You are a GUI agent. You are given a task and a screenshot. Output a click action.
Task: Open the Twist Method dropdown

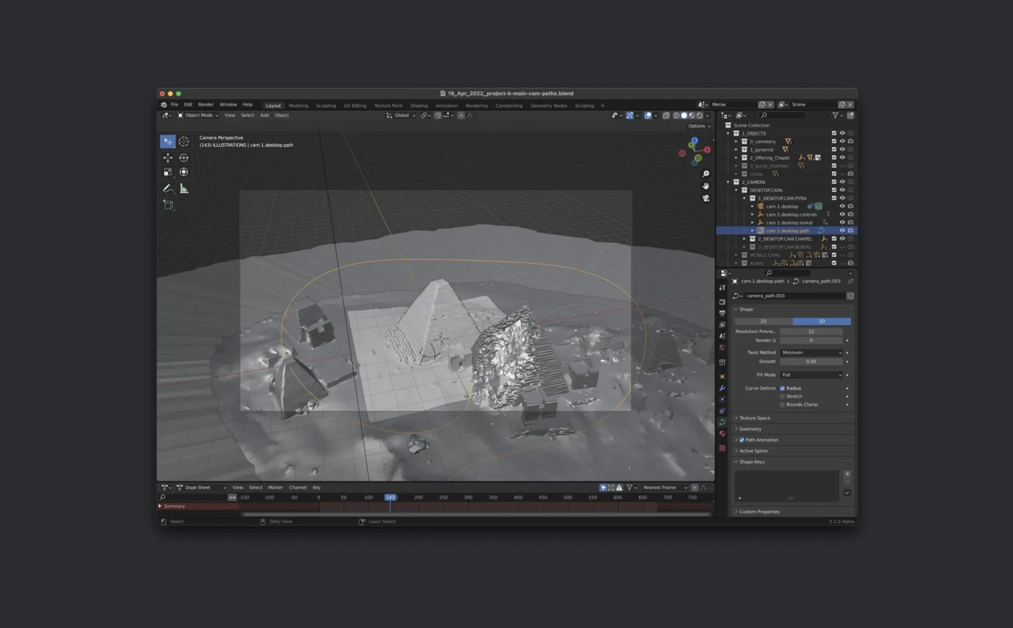point(811,353)
